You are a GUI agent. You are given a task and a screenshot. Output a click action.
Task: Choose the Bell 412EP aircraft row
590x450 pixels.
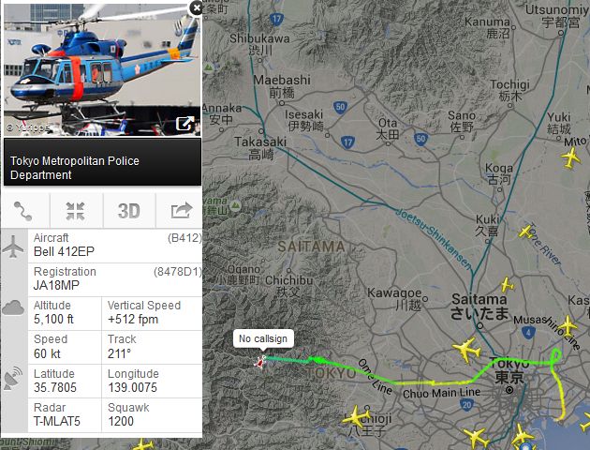115,246
